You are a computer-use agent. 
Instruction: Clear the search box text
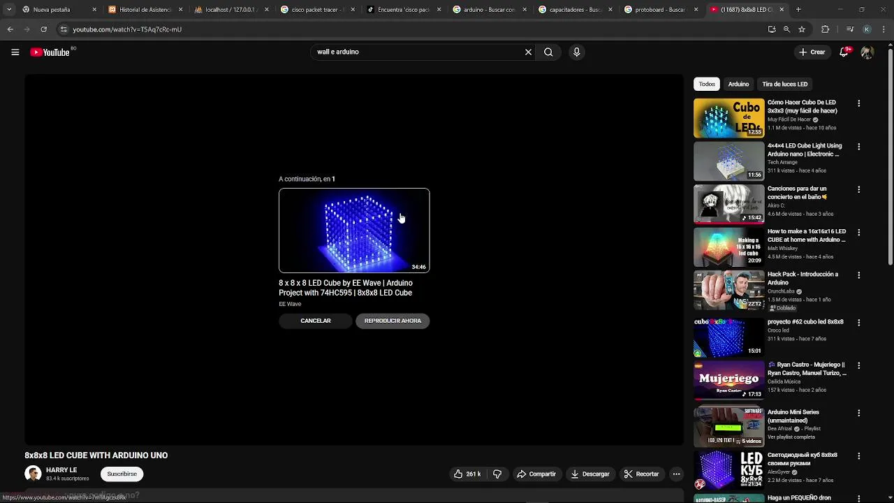(528, 52)
